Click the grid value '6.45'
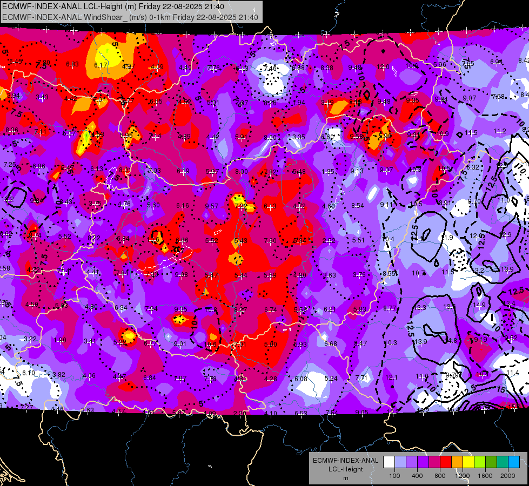This screenshot has height=486, width=529. [x=16, y=62]
